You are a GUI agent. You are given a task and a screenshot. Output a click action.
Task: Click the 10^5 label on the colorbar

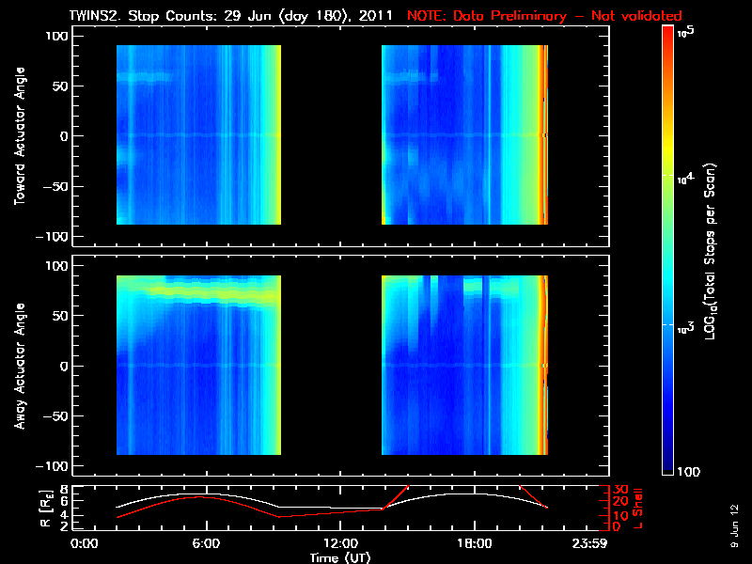click(687, 32)
